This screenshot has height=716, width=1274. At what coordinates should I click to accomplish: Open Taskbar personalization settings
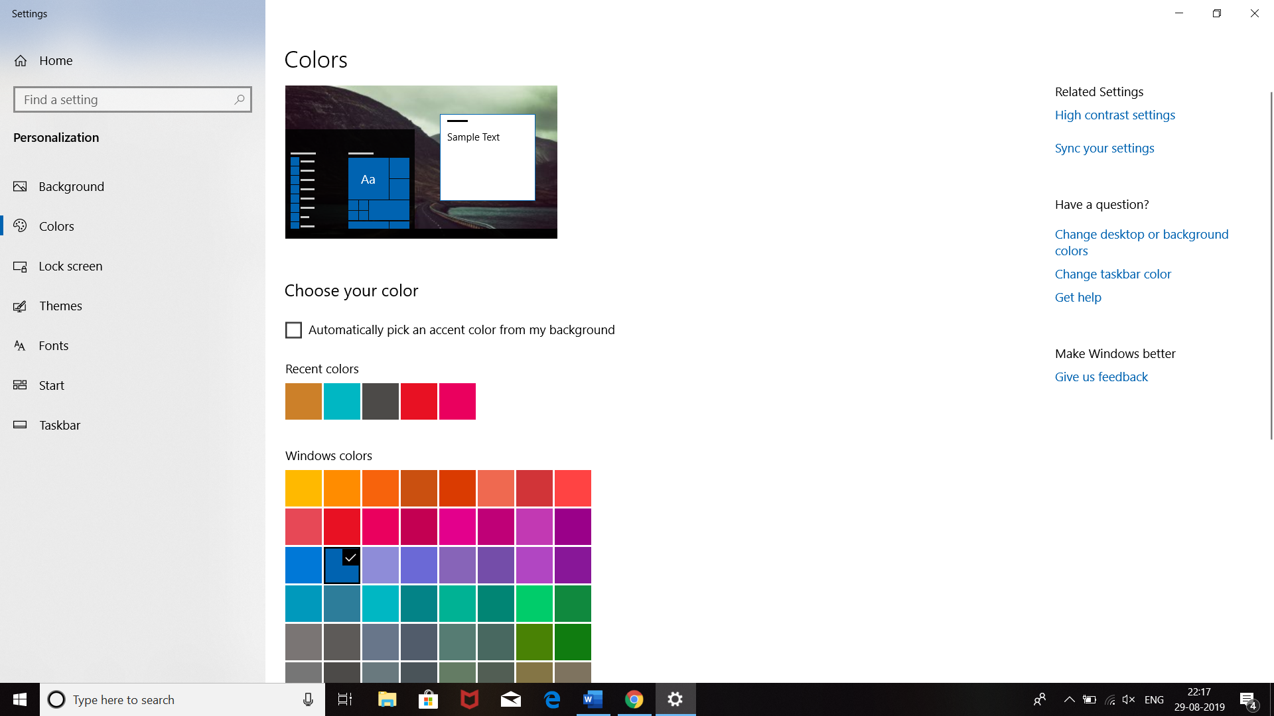pos(60,425)
